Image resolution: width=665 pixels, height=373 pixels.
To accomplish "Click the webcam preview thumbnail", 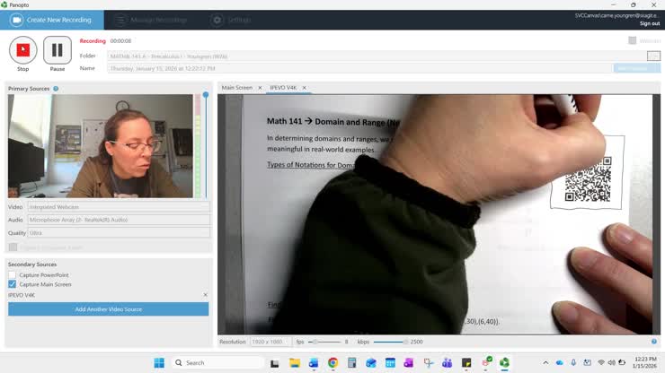I will click(x=101, y=146).
